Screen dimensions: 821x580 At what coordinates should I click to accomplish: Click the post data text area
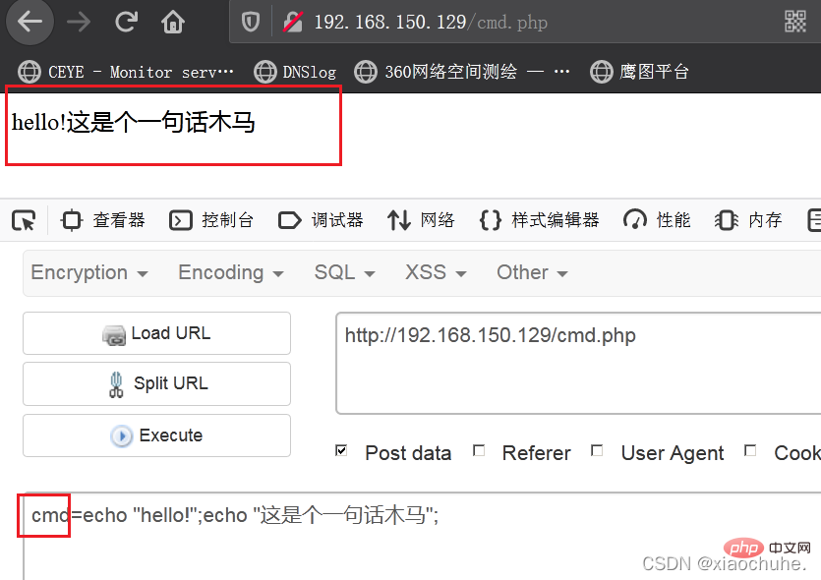pyautogui.click(x=422, y=536)
